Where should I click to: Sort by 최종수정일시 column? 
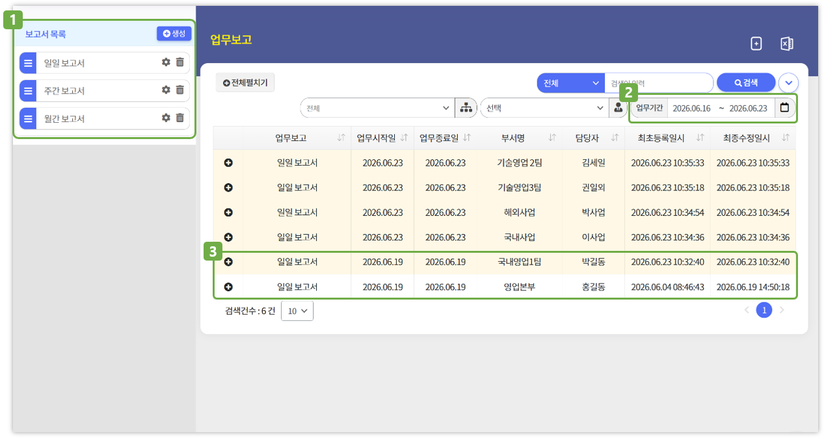click(x=786, y=138)
